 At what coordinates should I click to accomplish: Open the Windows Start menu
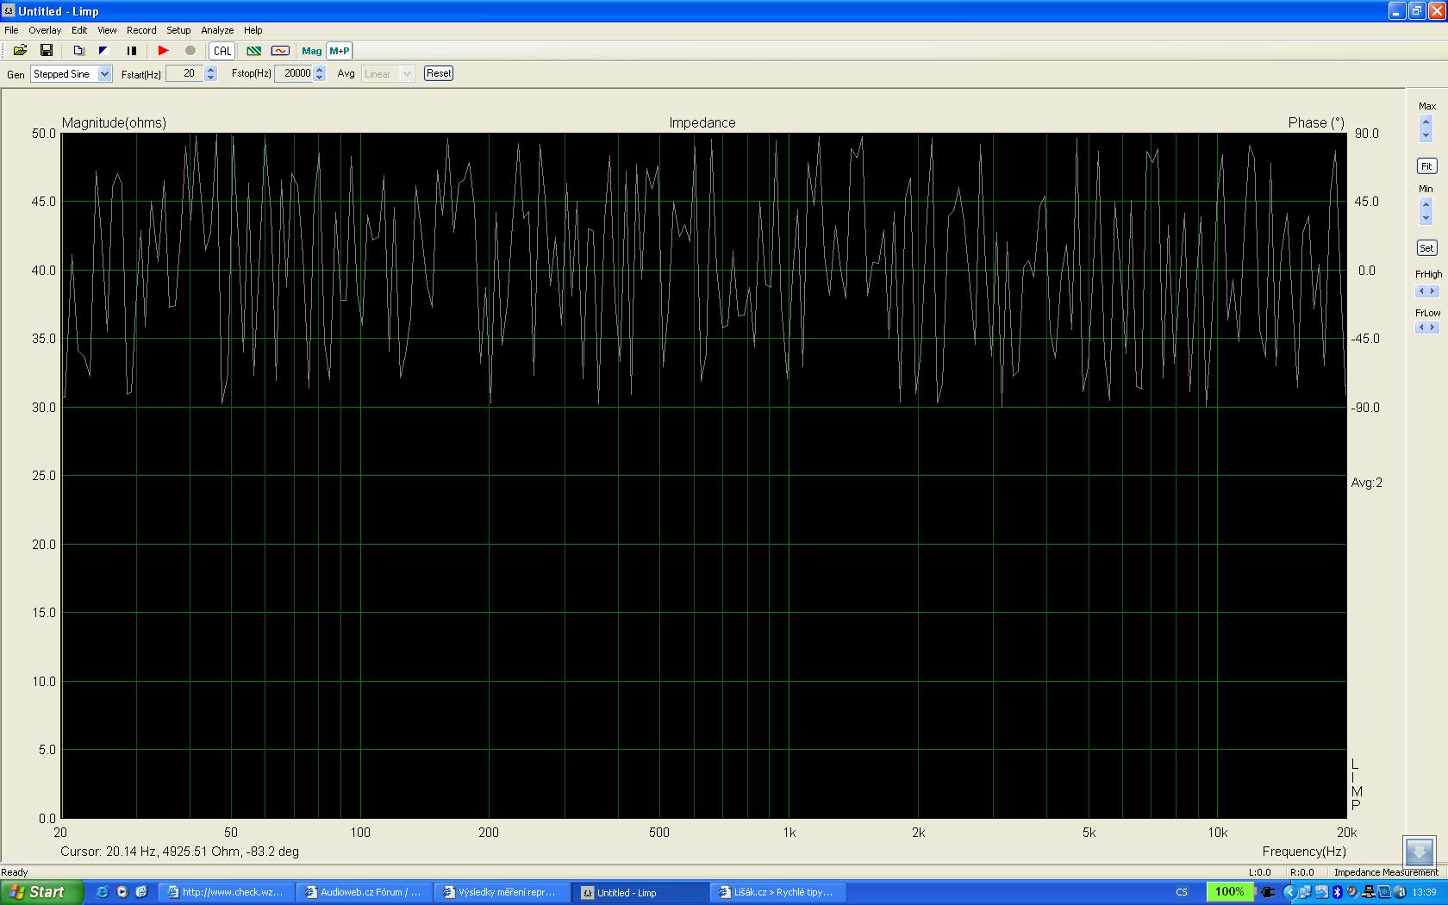[42, 892]
